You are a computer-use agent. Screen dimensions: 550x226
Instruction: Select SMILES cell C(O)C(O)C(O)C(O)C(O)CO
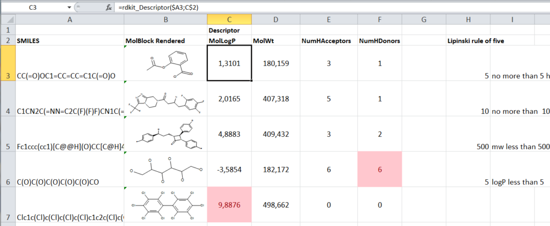tap(69, 169)
